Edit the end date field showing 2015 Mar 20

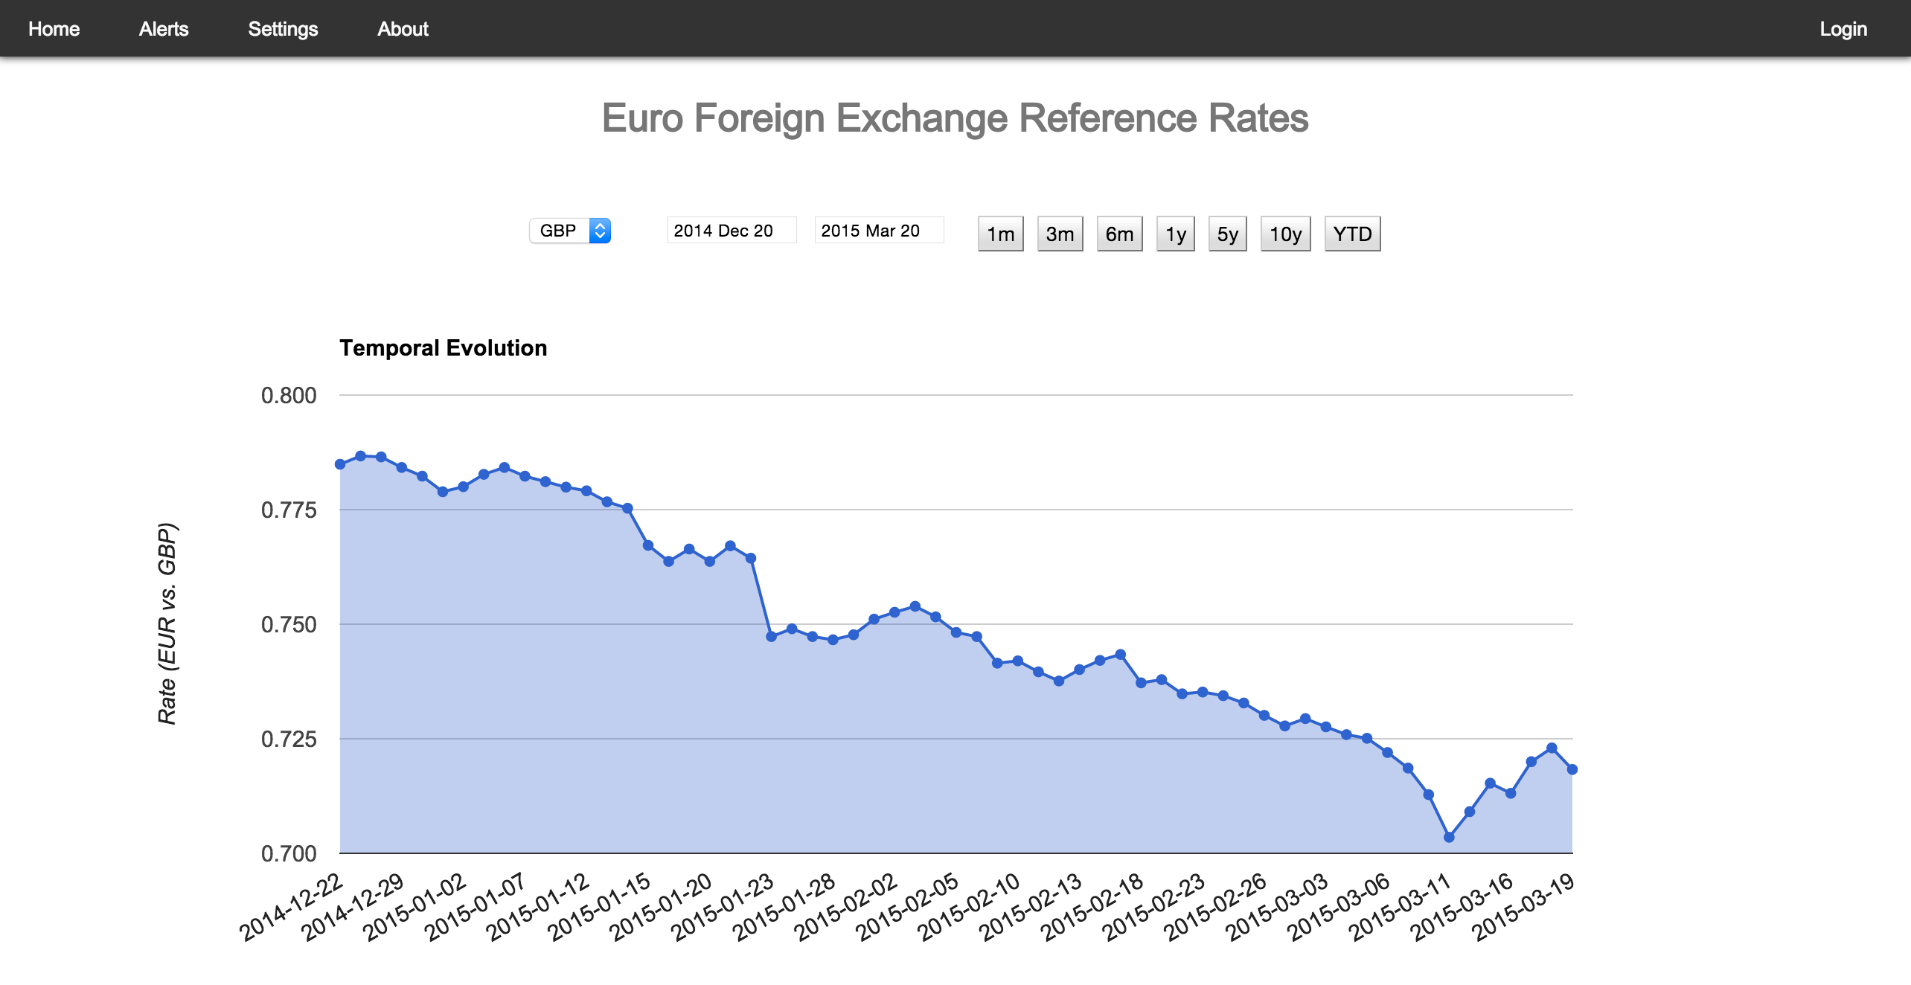(879, 231)
